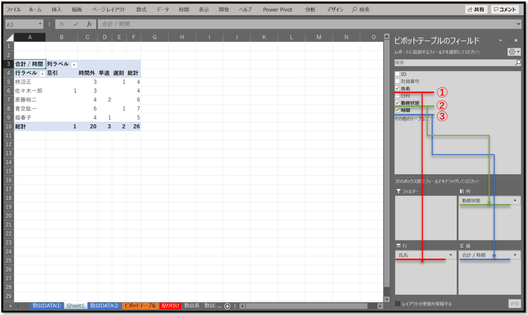528x315 pixels.
Task: Switch to the 勤怠表 sheet tab
Action: tap(192, 306)
